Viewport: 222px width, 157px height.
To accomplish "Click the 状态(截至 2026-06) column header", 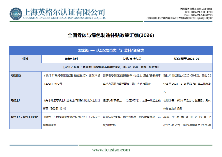I will point(187,59).
